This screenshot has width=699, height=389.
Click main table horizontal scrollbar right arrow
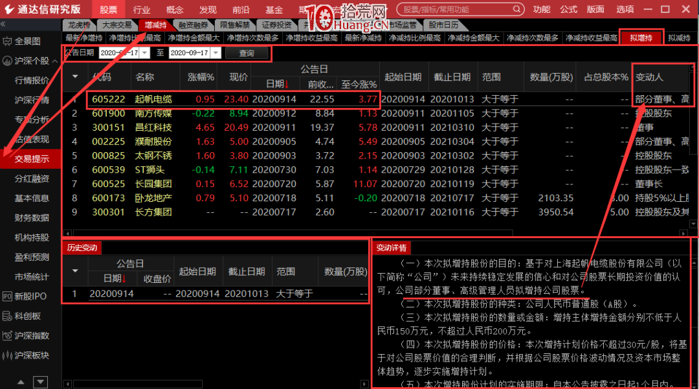683,233
